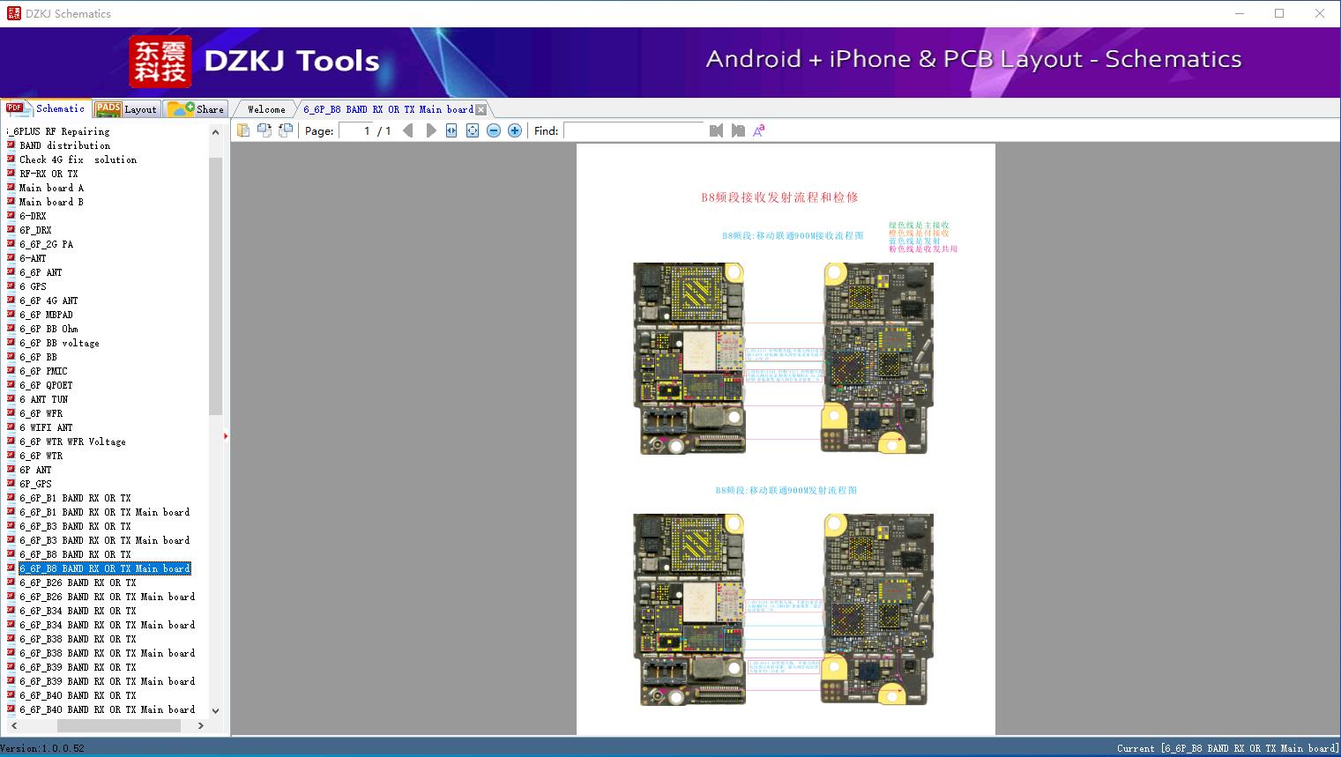1341x757 pixels.
Task: Select 6_6P_B1 BAND RX OR TX Main board
Action: (104, 512)
